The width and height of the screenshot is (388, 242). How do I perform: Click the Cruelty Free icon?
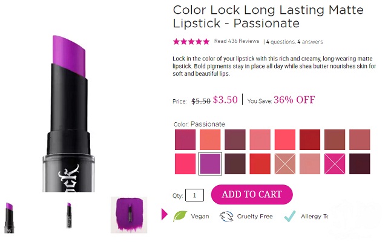tap(226, 216)
